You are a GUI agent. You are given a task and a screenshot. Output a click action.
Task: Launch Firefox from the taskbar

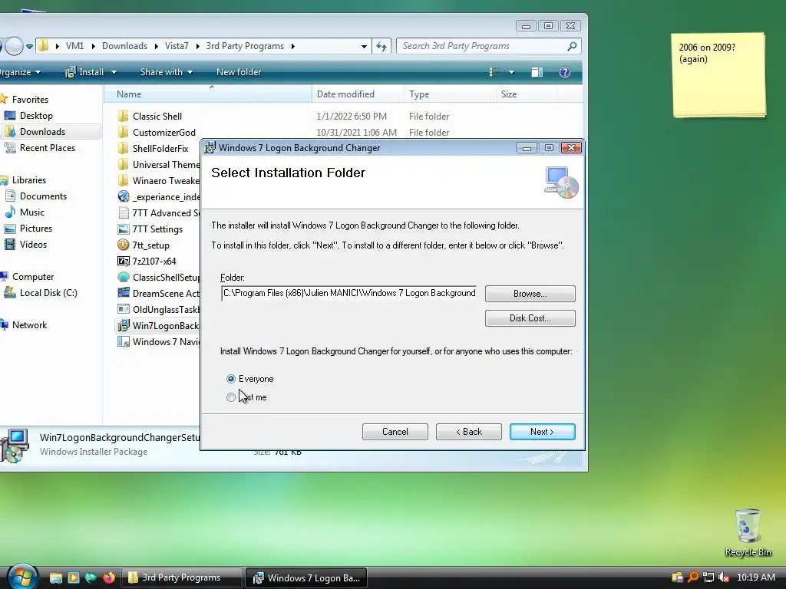[x=108, y=577]
